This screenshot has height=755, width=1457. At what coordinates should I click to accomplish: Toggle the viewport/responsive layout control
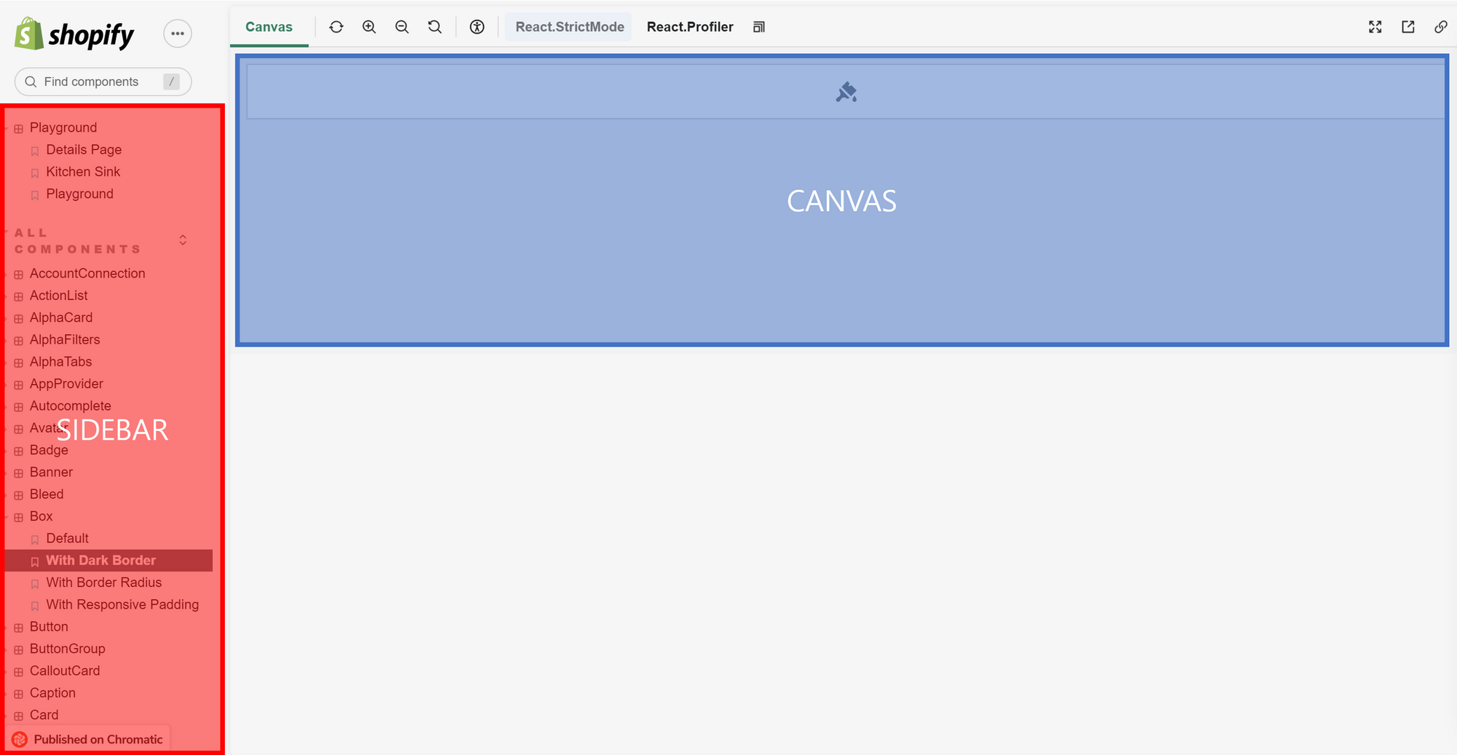click(x=758, y=27)
